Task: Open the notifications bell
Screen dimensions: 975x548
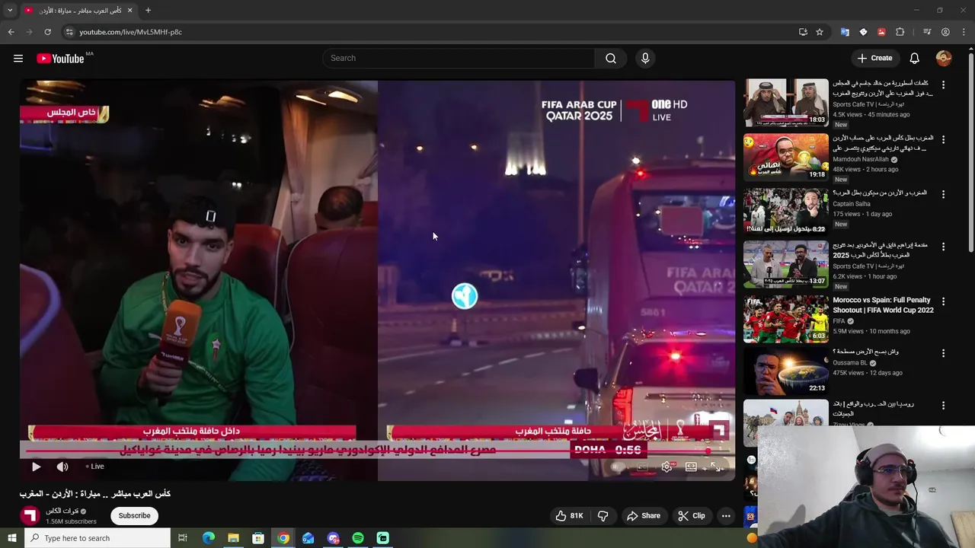Action: (x=915, y=59)
